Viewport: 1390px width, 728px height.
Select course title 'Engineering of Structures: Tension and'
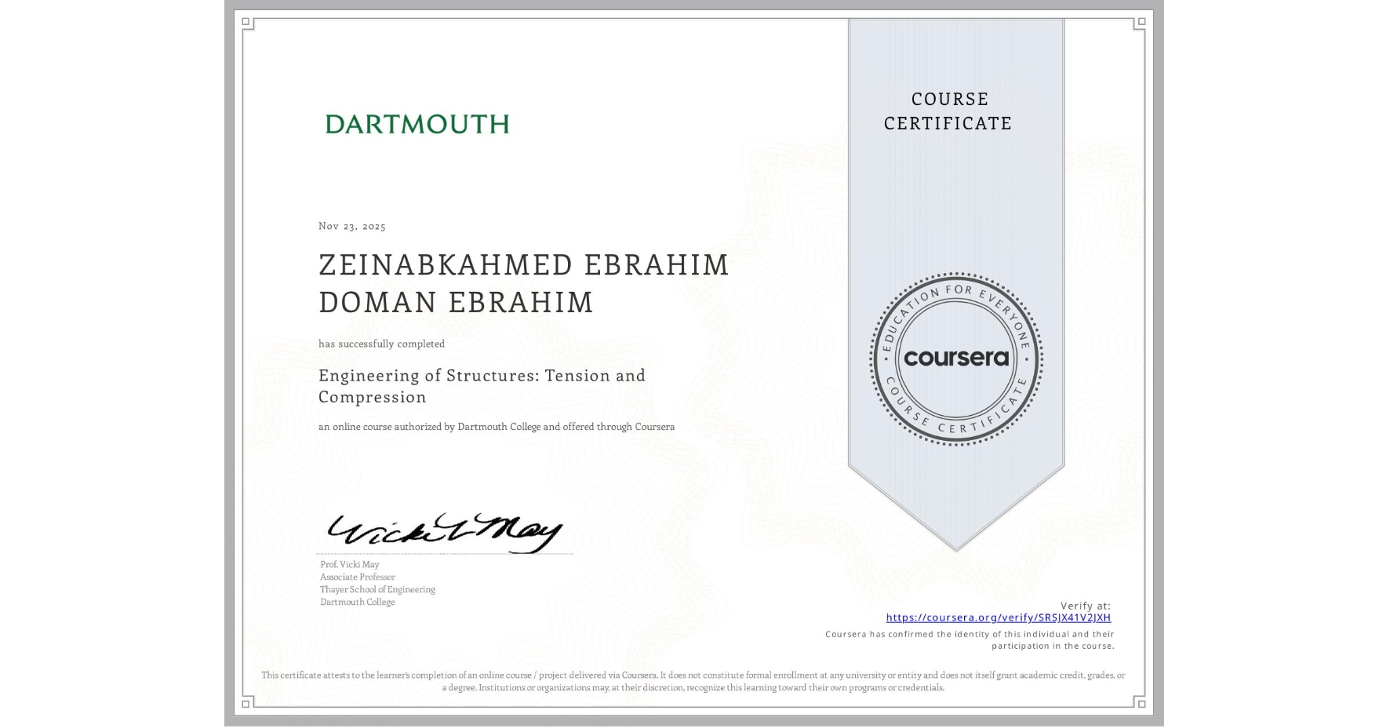[x=482, y=375]
